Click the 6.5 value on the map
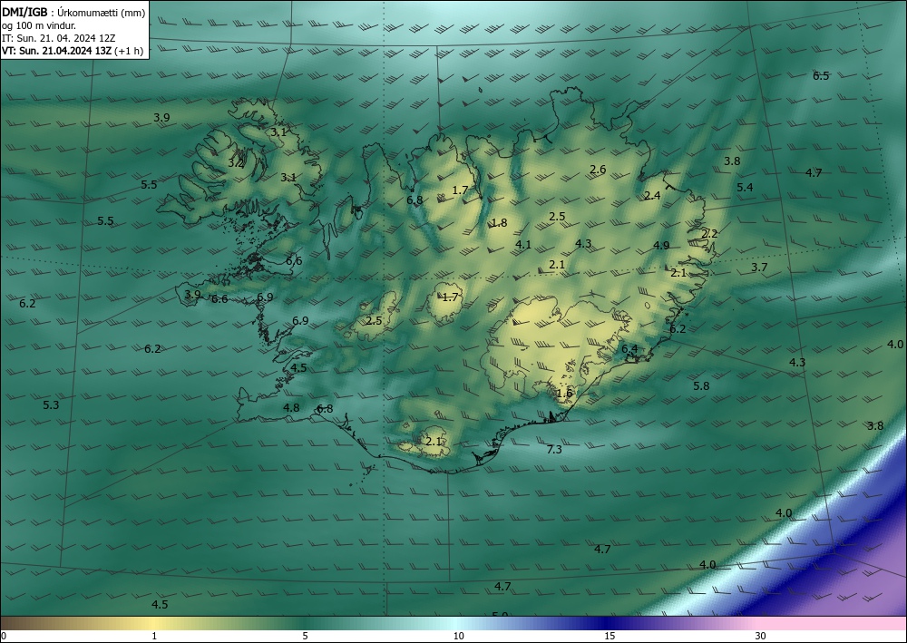 821,76
